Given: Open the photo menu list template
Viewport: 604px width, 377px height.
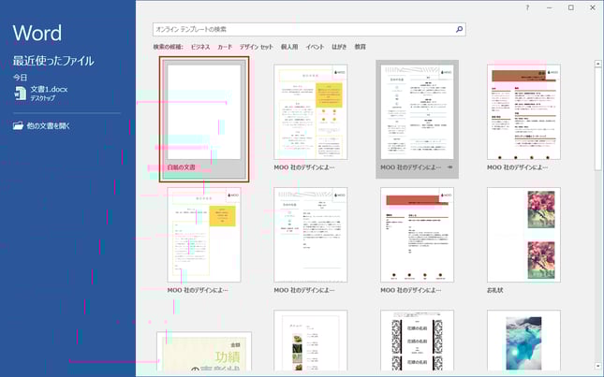Looking at the screenshot, I should [x=311, y=341].
